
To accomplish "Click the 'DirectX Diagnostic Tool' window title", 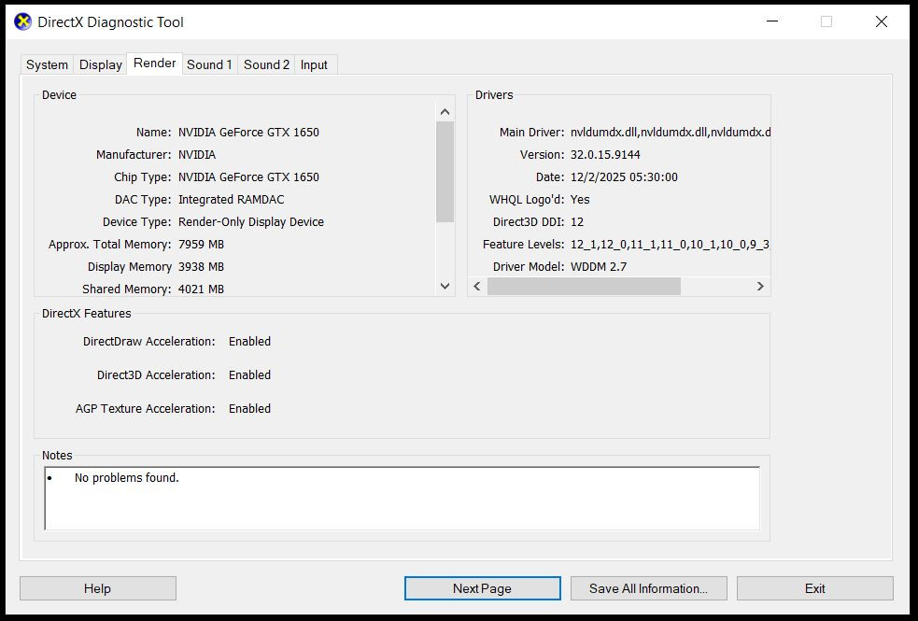I will point(110,22).
